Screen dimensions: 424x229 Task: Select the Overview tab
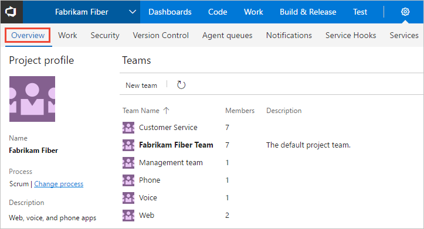[x=28, y=35]
